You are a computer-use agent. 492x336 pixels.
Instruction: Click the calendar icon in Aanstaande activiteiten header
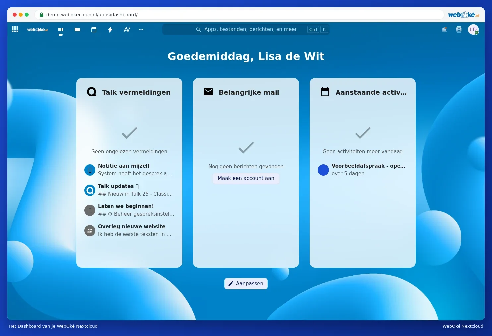tap(325, 92)
